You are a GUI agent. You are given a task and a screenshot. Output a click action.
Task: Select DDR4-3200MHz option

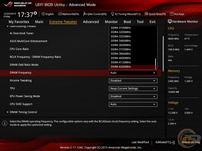(x=121, y=32)
